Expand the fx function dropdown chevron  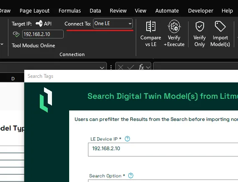[x=148, y=67]
